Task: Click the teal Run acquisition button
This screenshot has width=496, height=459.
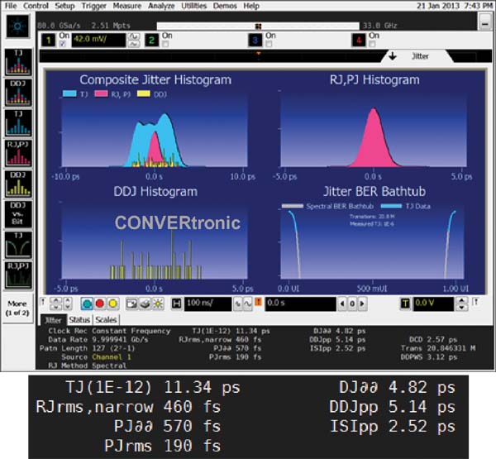Action: point(87,304)
